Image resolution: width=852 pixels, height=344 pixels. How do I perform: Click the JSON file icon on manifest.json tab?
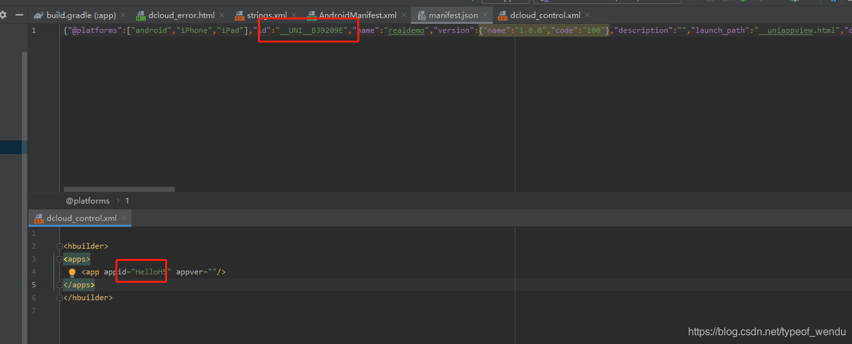(421, 15)
